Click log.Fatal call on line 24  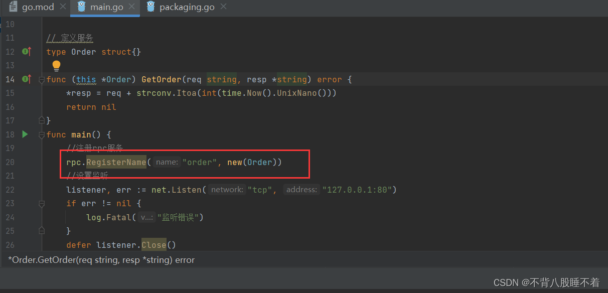(x=109, y=217)
